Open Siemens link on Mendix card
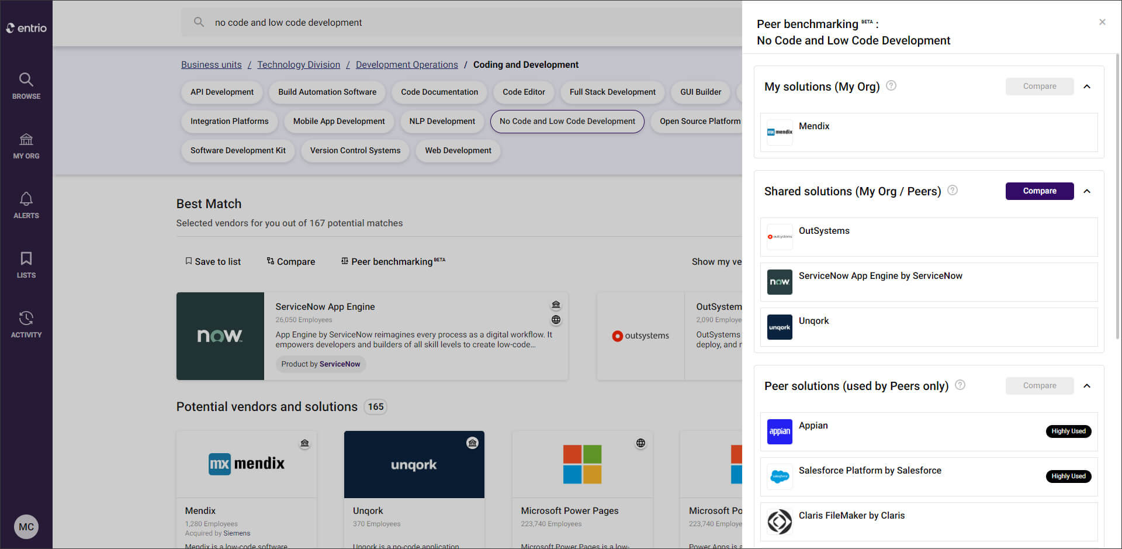 pyautogui.click(x=237, y=533)
